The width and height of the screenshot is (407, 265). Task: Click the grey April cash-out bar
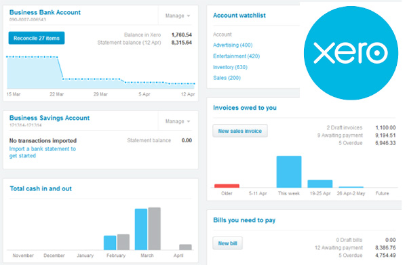click(x=185, y=247)
